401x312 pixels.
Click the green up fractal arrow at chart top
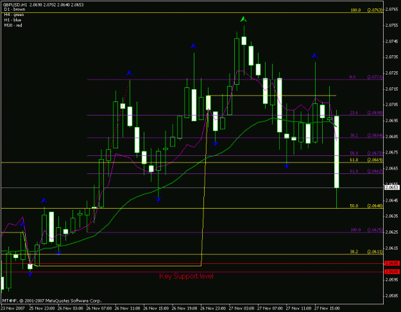coord(243,19)
